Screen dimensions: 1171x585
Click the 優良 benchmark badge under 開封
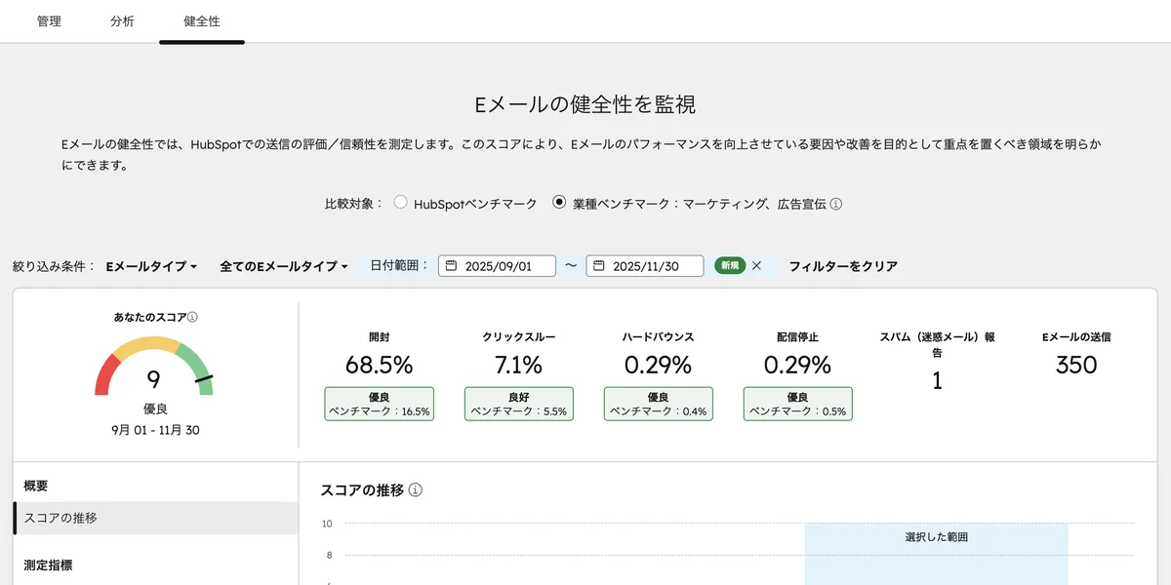tap(380, 404)
